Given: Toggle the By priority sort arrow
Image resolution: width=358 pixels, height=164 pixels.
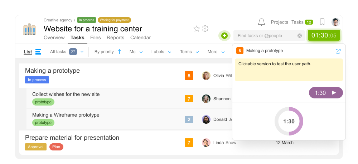Looking at the screenshot, I should click(119, 52).
